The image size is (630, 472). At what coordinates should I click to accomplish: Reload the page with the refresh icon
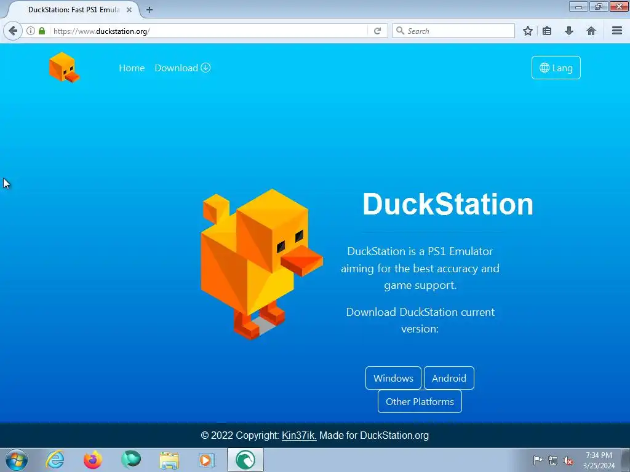[377, 31]
